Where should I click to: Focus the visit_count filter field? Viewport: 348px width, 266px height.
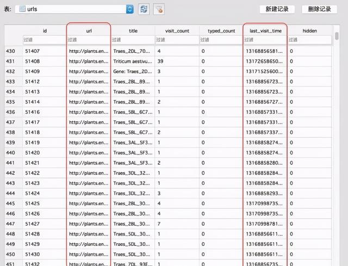tap(177, 40)
